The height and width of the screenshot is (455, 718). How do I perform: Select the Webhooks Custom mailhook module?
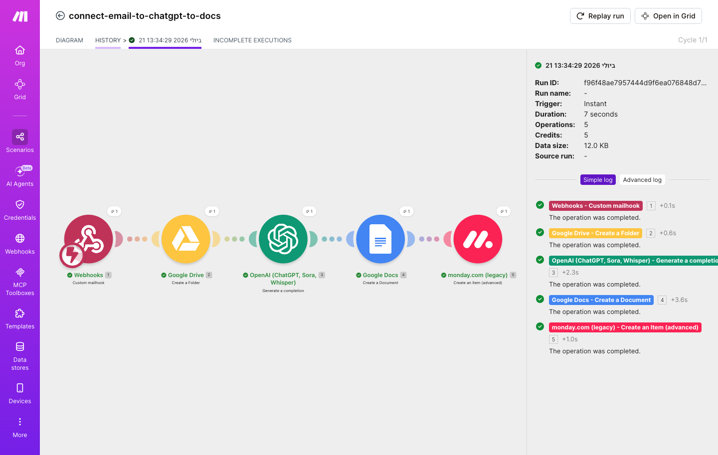point(89,239)
